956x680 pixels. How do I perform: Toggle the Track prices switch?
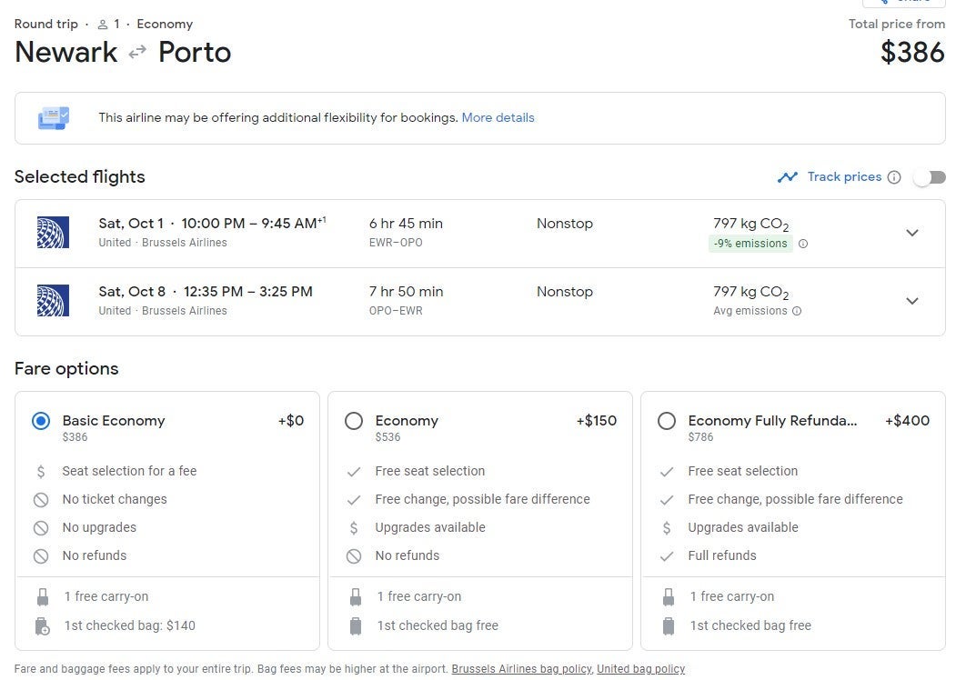pos(930,177)
